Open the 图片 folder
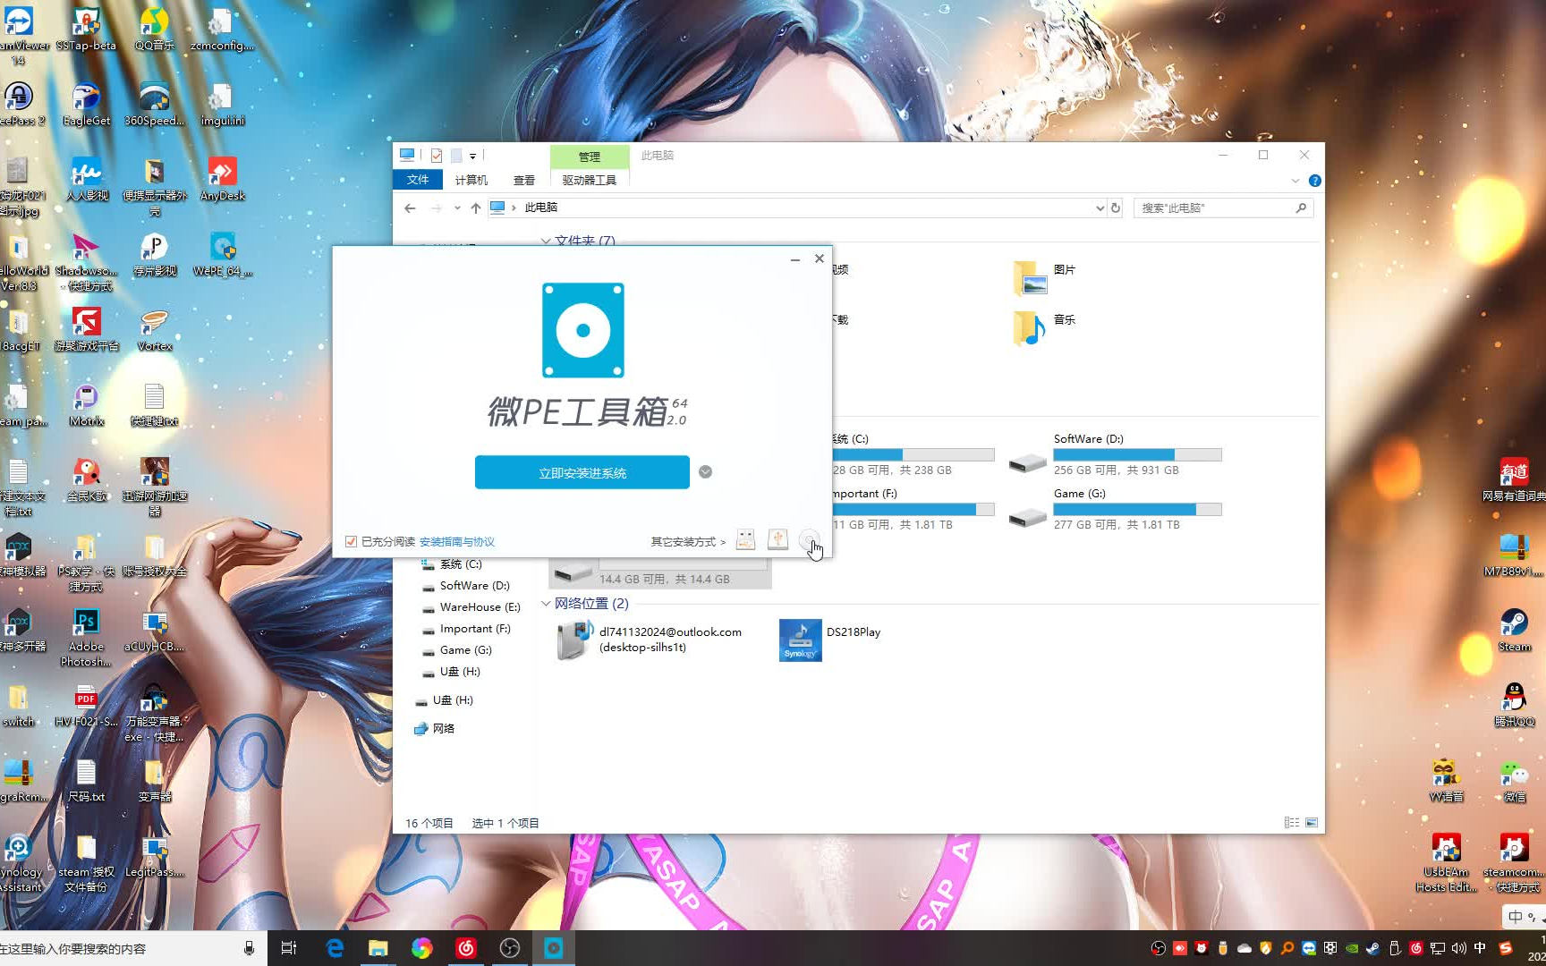The height and width of the screenshot is (966, 1546). [x=1045, y=278]
